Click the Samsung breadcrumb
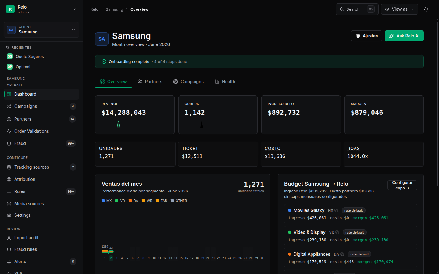This screenshot has height=274, width=439. point(114,9)
